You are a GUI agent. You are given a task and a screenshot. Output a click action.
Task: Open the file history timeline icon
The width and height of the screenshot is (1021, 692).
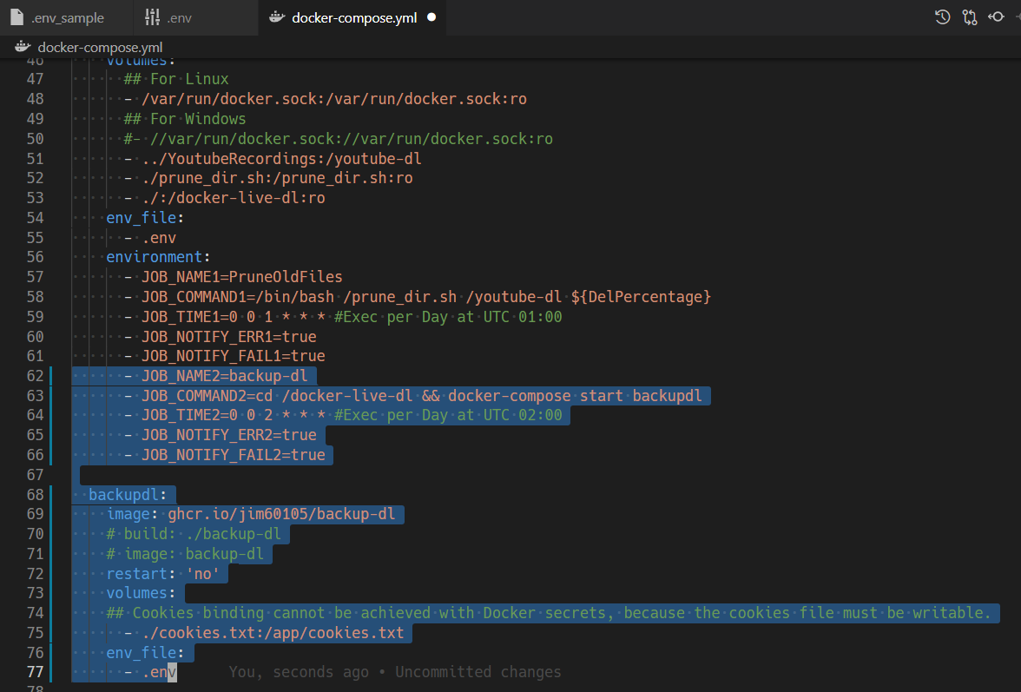[942, 17]
